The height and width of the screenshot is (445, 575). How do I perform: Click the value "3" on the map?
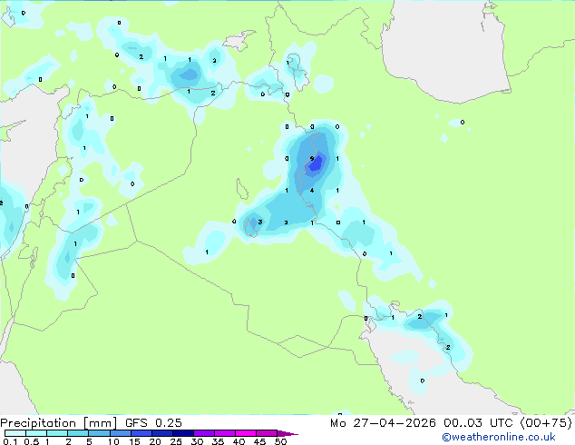point(260,222)
